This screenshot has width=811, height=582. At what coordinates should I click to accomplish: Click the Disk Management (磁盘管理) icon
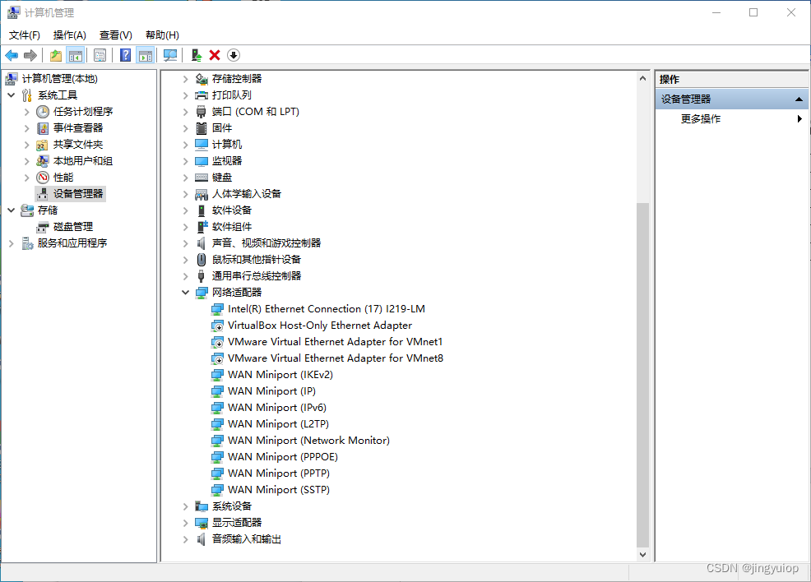(43, 227)
